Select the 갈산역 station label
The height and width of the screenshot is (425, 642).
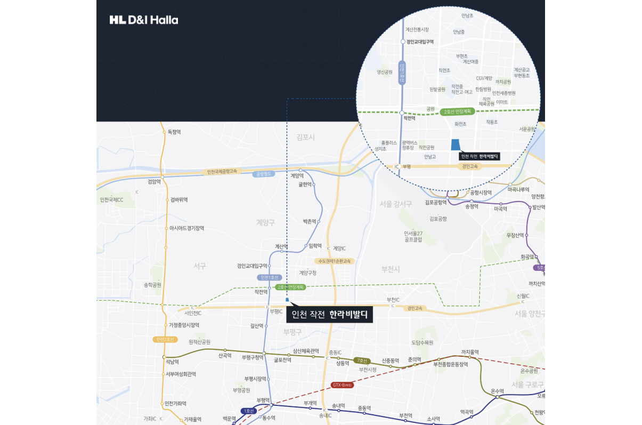(x=256, y=326)
